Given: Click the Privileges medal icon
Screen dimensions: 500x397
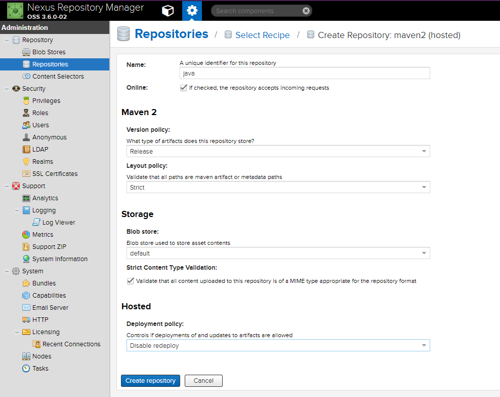Looking at the screenshot, I should click(x=26, y=100).
